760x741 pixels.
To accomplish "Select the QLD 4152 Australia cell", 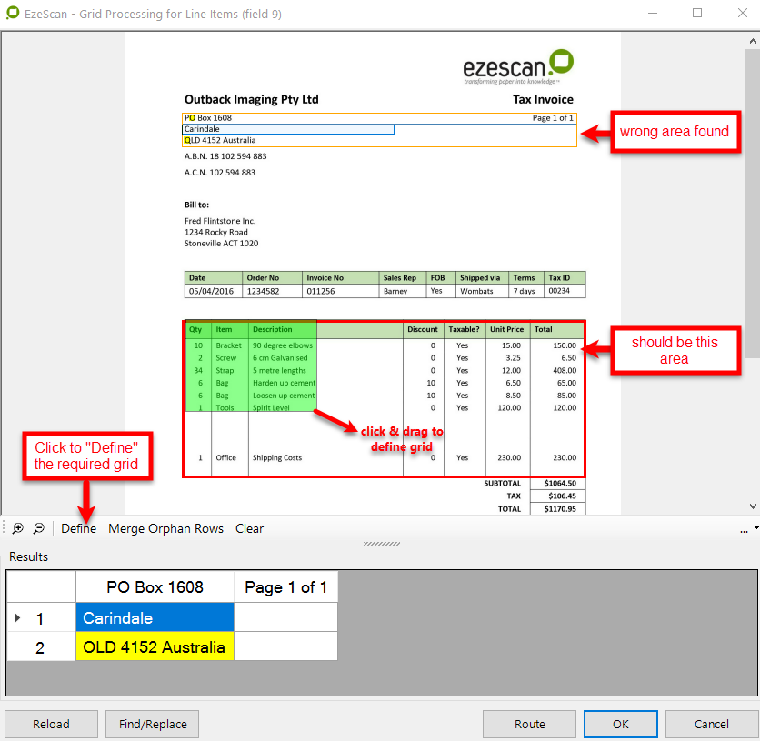I will click(155, 647).
